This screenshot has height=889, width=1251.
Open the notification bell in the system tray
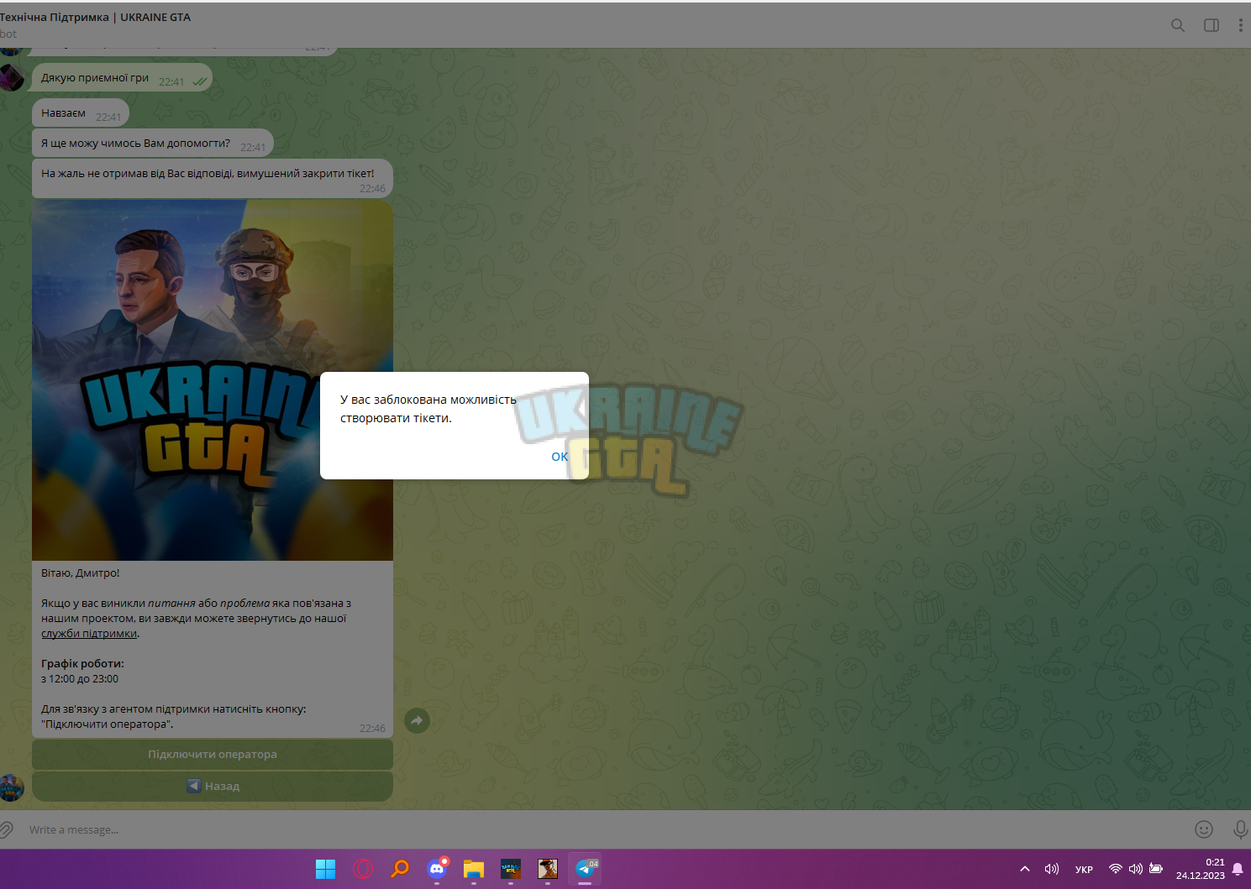tap(1238, 869)
